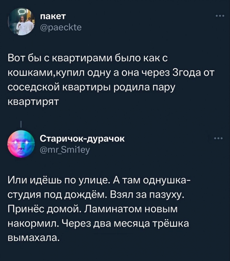Click the text line 'соседской квартиры родила пару'
This screenshot has height=261, width=230.
(x=91, y=87)
